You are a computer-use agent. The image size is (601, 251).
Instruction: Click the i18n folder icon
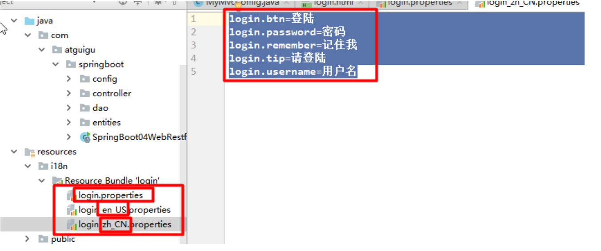tap(43, 167)
